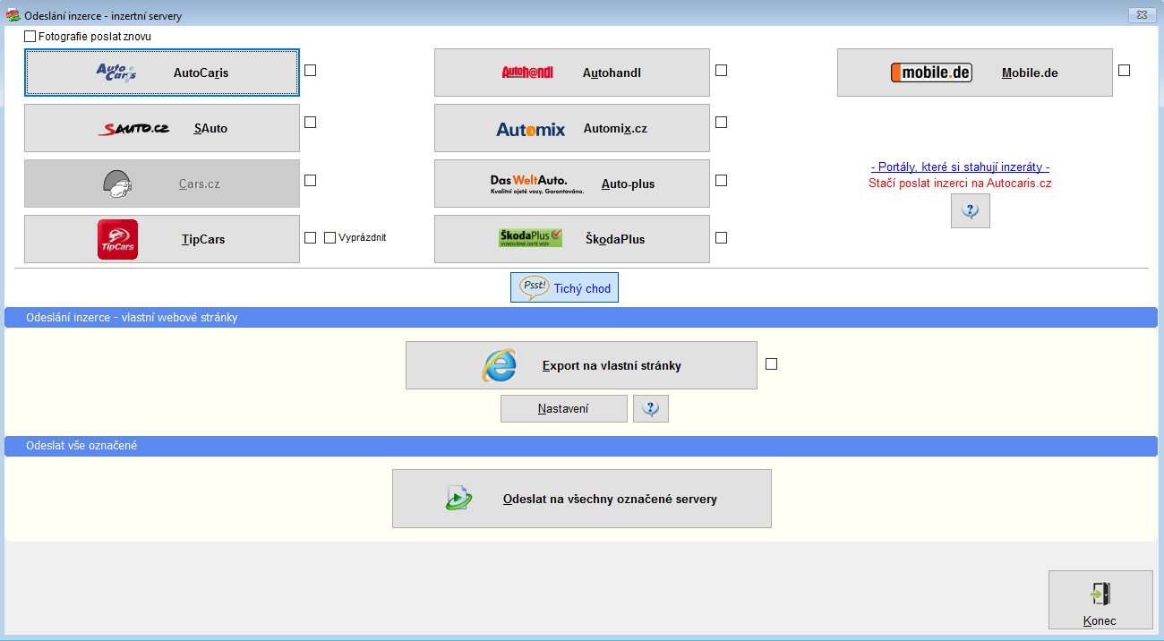This screenshot has width=1164, height=641.
Task: Tick the checkbox next to Mobile.de
Action: pyautogui.click(x=1124, y=71)
